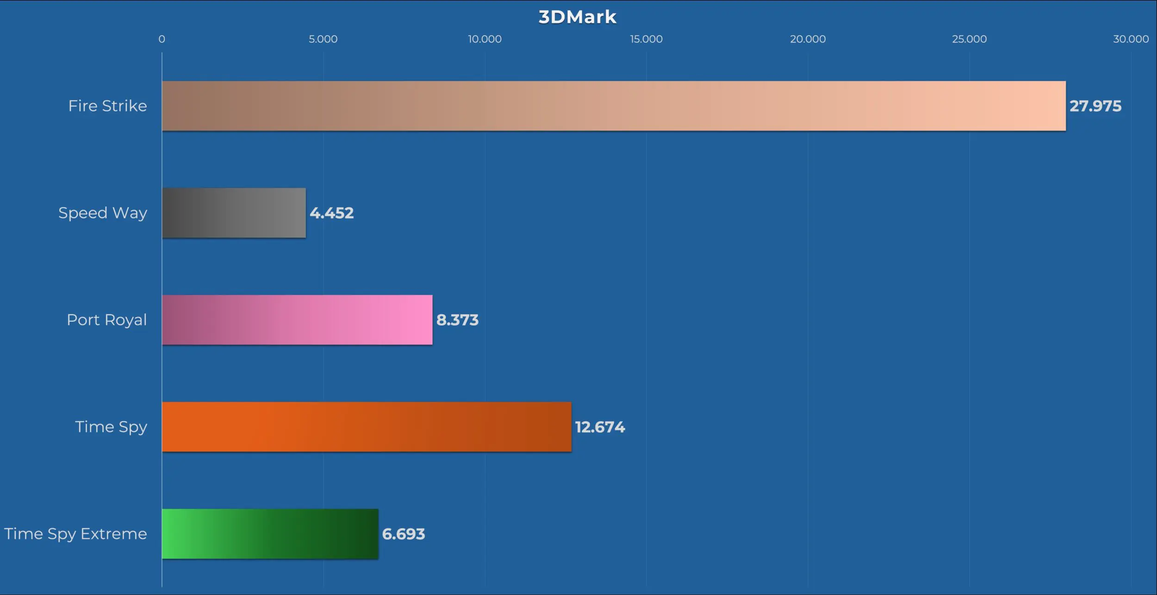Click the Speed Way category label
This screenshot has width=1157, height=595.
pos(103,213)
